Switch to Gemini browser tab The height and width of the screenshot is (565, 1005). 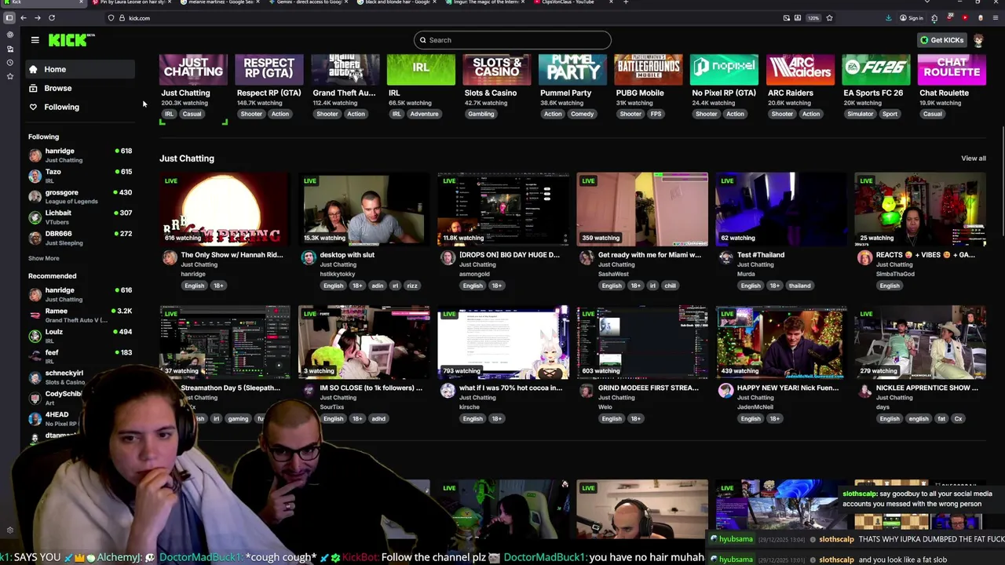tap(310, 2)
